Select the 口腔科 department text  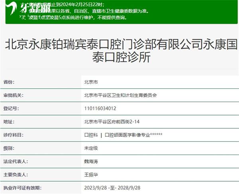tap(91, 135)
